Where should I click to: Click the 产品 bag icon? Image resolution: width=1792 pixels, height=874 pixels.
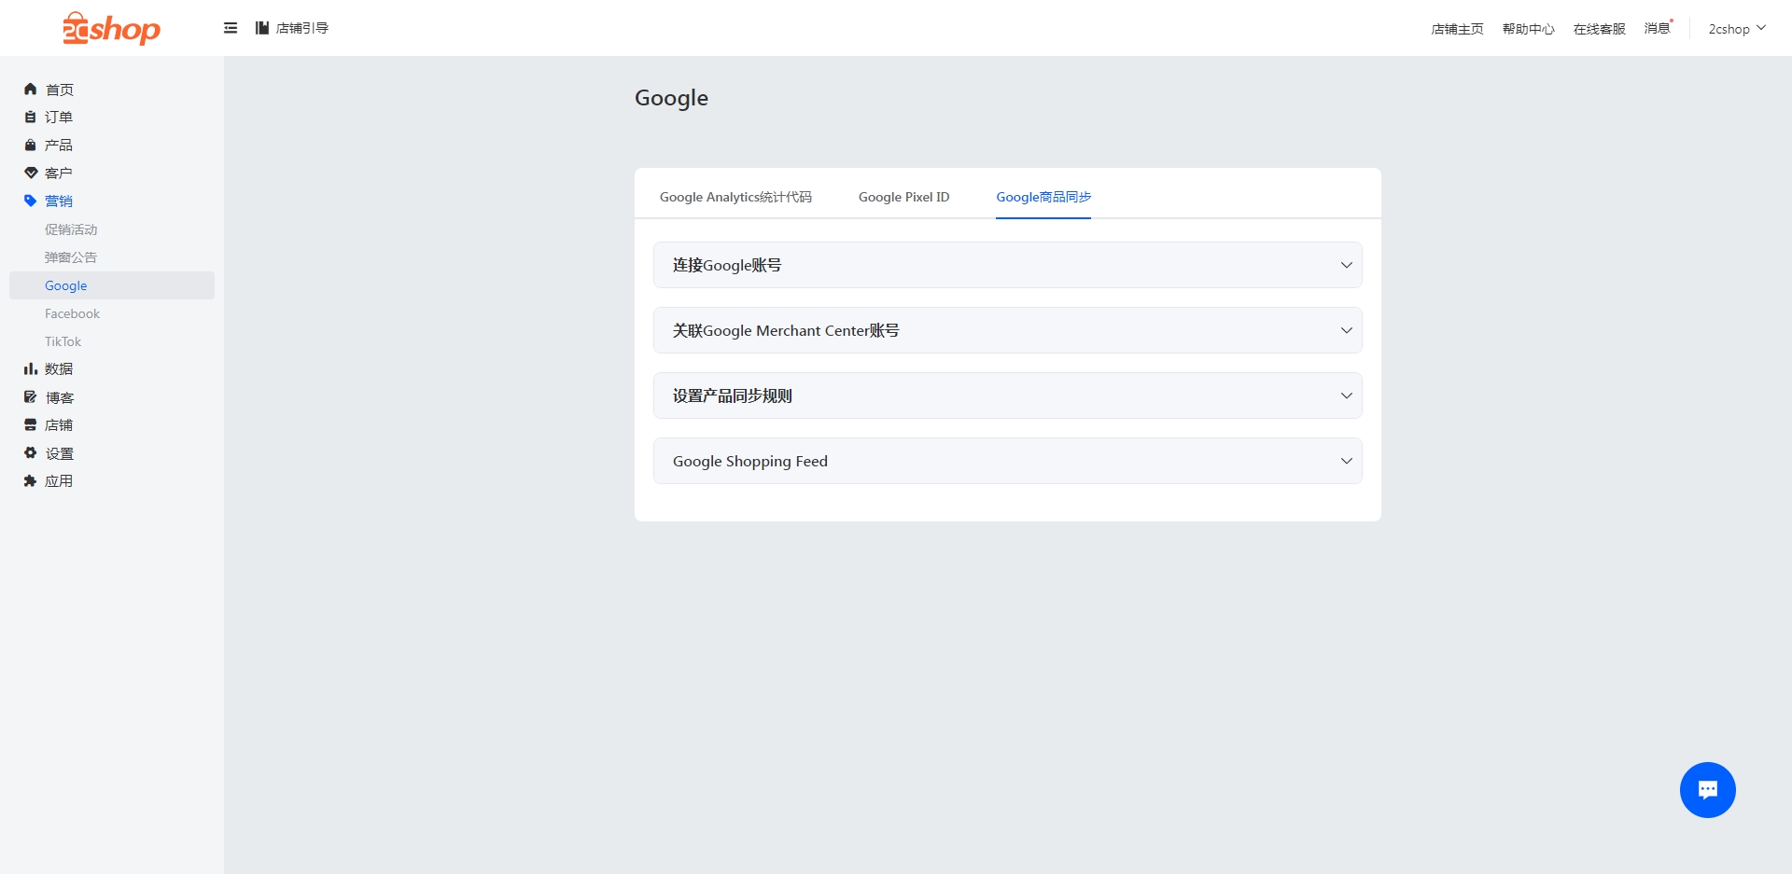[x=30, y=146]
